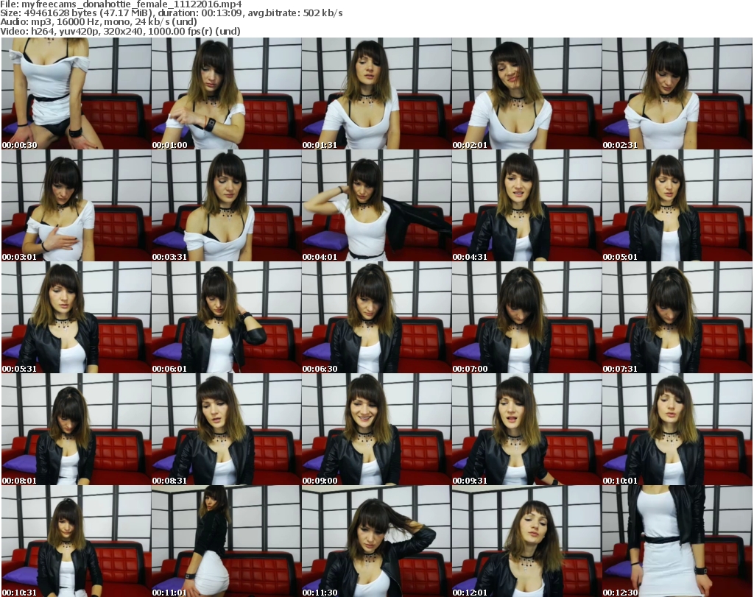Choose the still marked 00:08:01
The image size is (754, 597).
pyautogui.click(x=77, y=429)
